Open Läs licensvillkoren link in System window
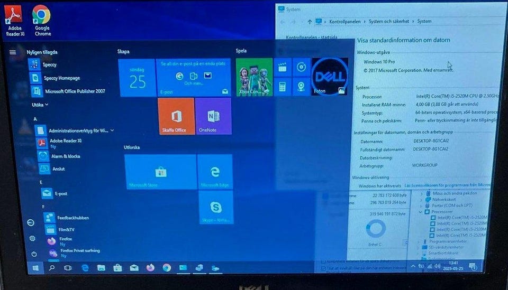 tap(447, 185)
